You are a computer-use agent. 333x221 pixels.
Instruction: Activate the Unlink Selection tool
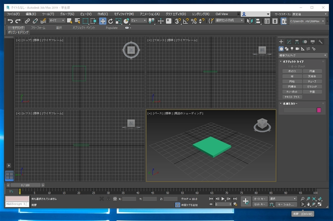35,21
